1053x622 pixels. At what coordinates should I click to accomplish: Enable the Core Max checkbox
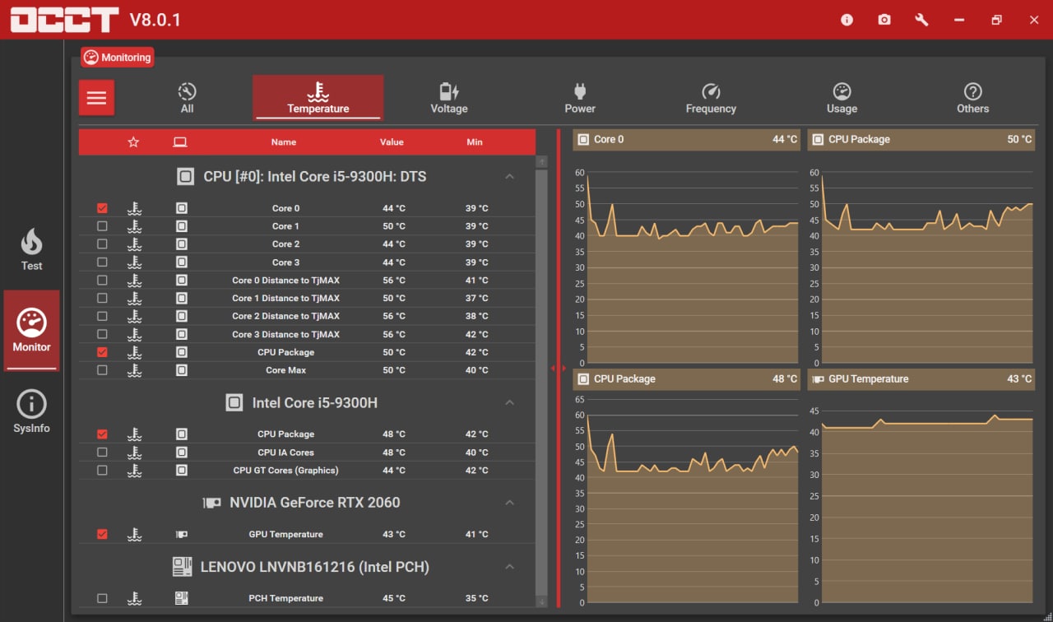tap(102, 370)
